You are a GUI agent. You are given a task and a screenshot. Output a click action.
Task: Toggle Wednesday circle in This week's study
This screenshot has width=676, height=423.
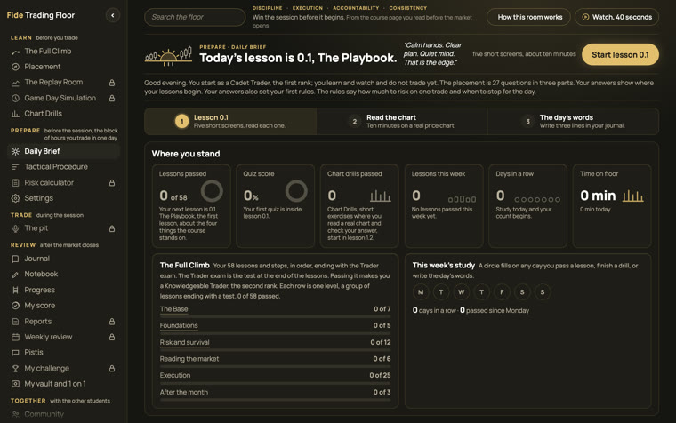point(462,292)
